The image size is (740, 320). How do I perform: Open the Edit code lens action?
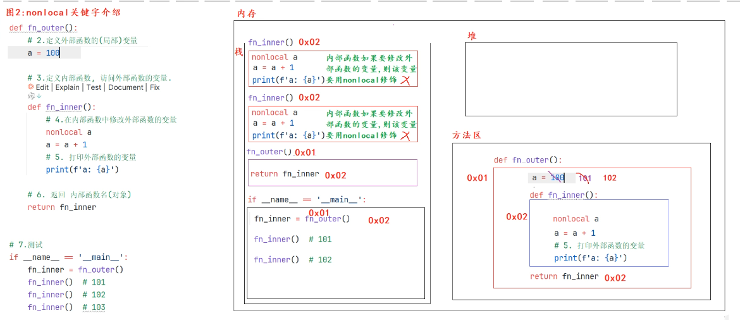[42, 87]
